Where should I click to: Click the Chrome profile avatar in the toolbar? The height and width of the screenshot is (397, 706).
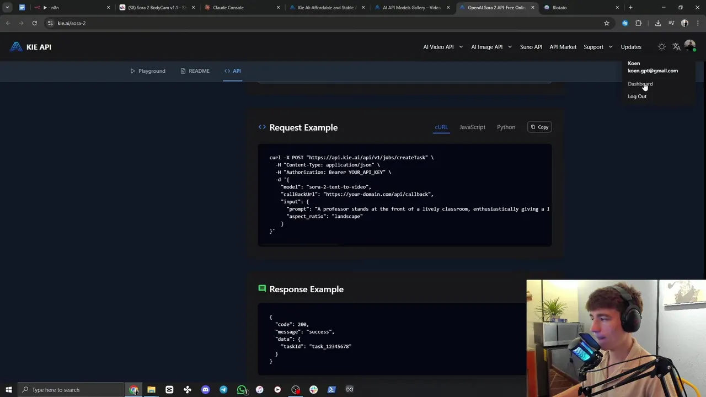point(684,23)
